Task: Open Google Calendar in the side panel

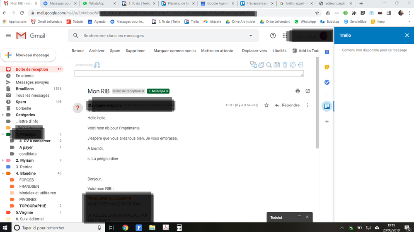Action: click(x=327, y=52)
